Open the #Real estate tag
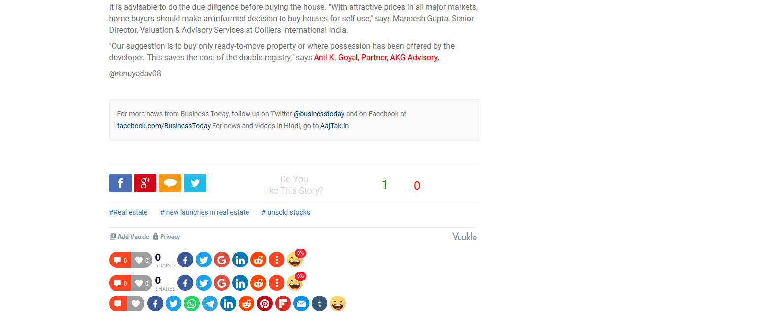Screen dimensions: 780x330 click(x=129, y=212)
